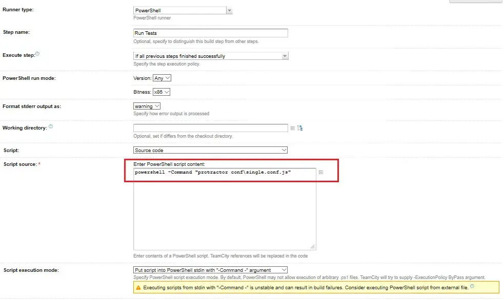Open parameters list for Working directory field

click(293, 128)
